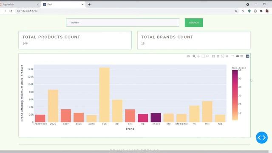Image resolution: width=272 pixels, height=153 pixels.
Task: Click the magenta hp bar
Action: coord(143,118)
